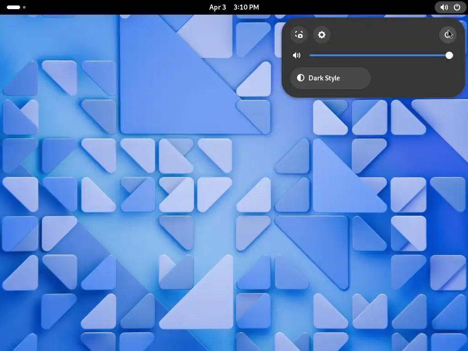Viewport: 468px width, 351px height.
Task: Open the clock and calendar menu
Action: click(234, 7)
